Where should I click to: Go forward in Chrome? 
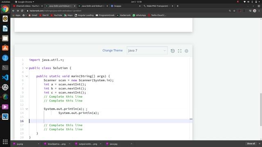click(18, 11)
